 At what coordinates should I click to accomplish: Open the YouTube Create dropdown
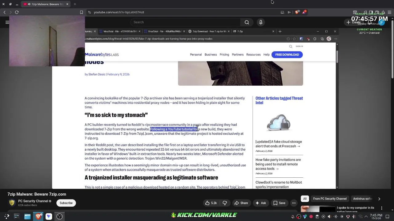[354, 22]
